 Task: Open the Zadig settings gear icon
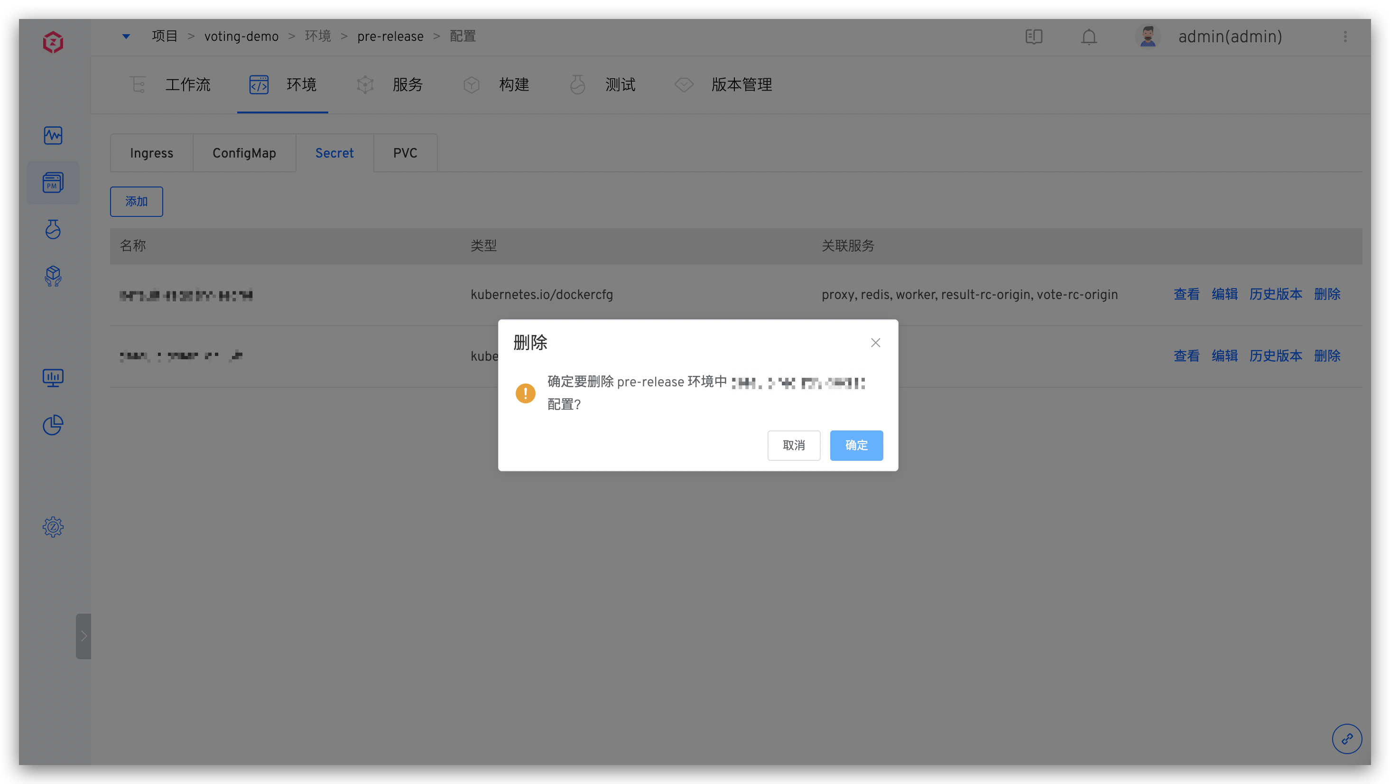point(53,527)
